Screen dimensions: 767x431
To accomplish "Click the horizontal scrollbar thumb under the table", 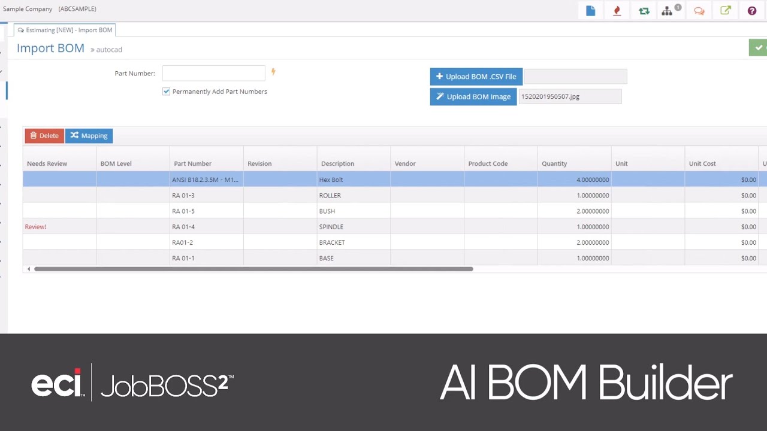I will pyautogui.click(x=253, y=269).
